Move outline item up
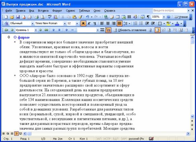 click(53, 30)
